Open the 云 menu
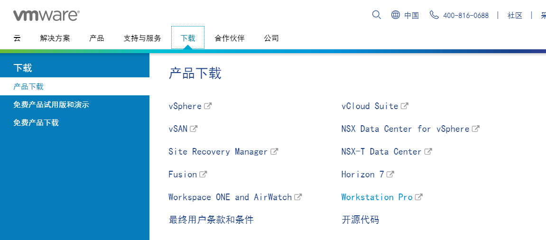Image resolution: width=546 pixels, height=240 pixels. [x=17, y=38]
